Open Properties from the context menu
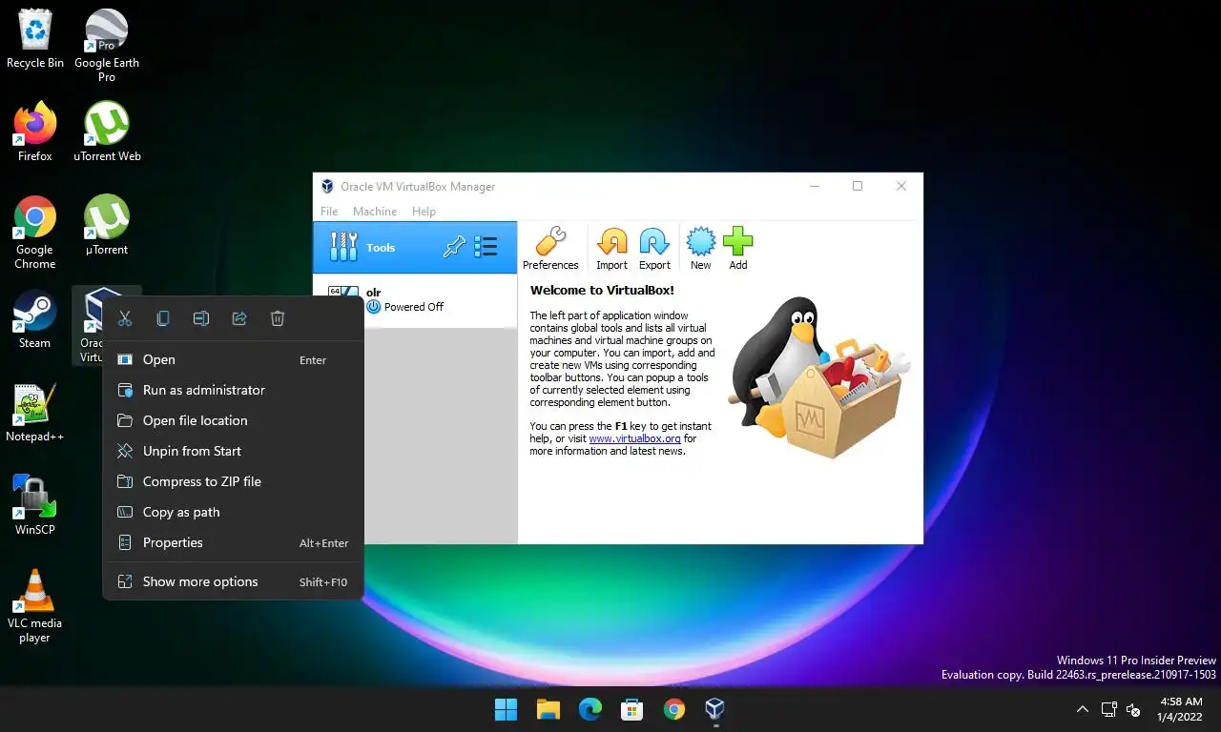This screenshot has width=1221, height=732. (x=233, y=542)
